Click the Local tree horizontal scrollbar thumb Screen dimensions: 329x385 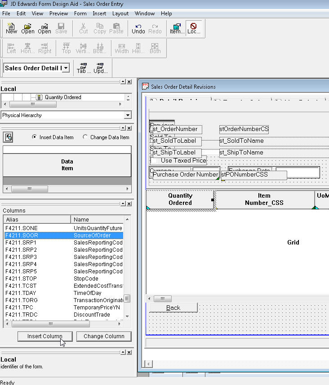click(33, 104)
